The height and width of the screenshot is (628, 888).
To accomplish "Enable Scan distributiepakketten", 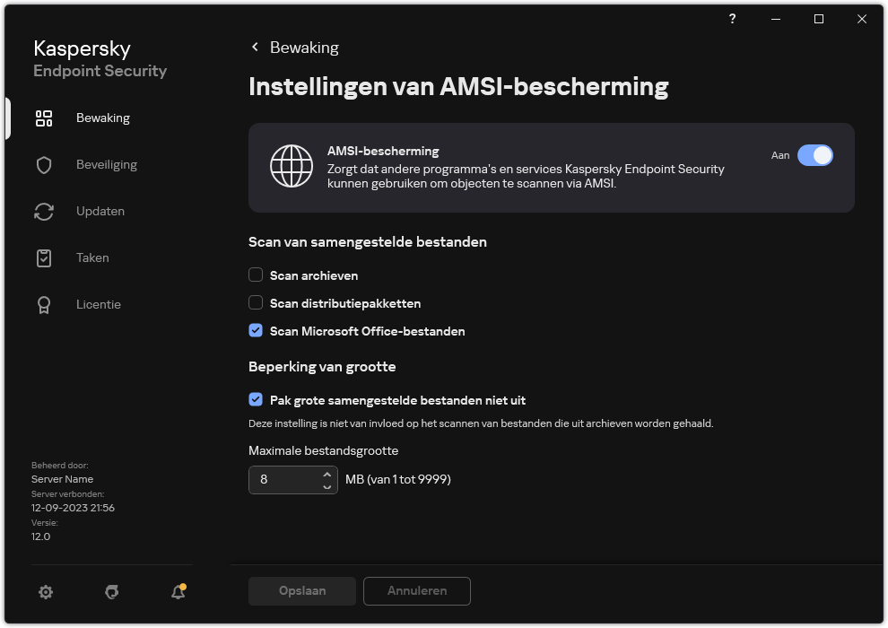I will pos(256,302).
